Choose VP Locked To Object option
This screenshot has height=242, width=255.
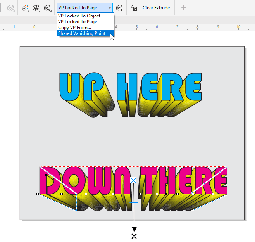79,16
